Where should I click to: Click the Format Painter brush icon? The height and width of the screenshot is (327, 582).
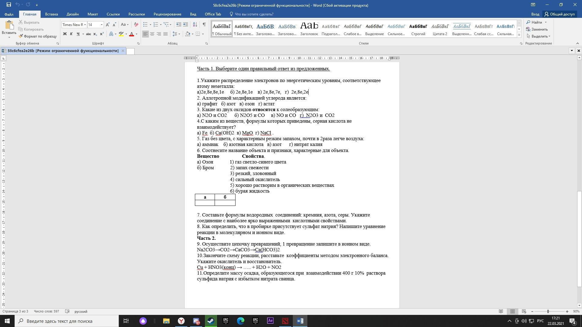tap(21, 36)
